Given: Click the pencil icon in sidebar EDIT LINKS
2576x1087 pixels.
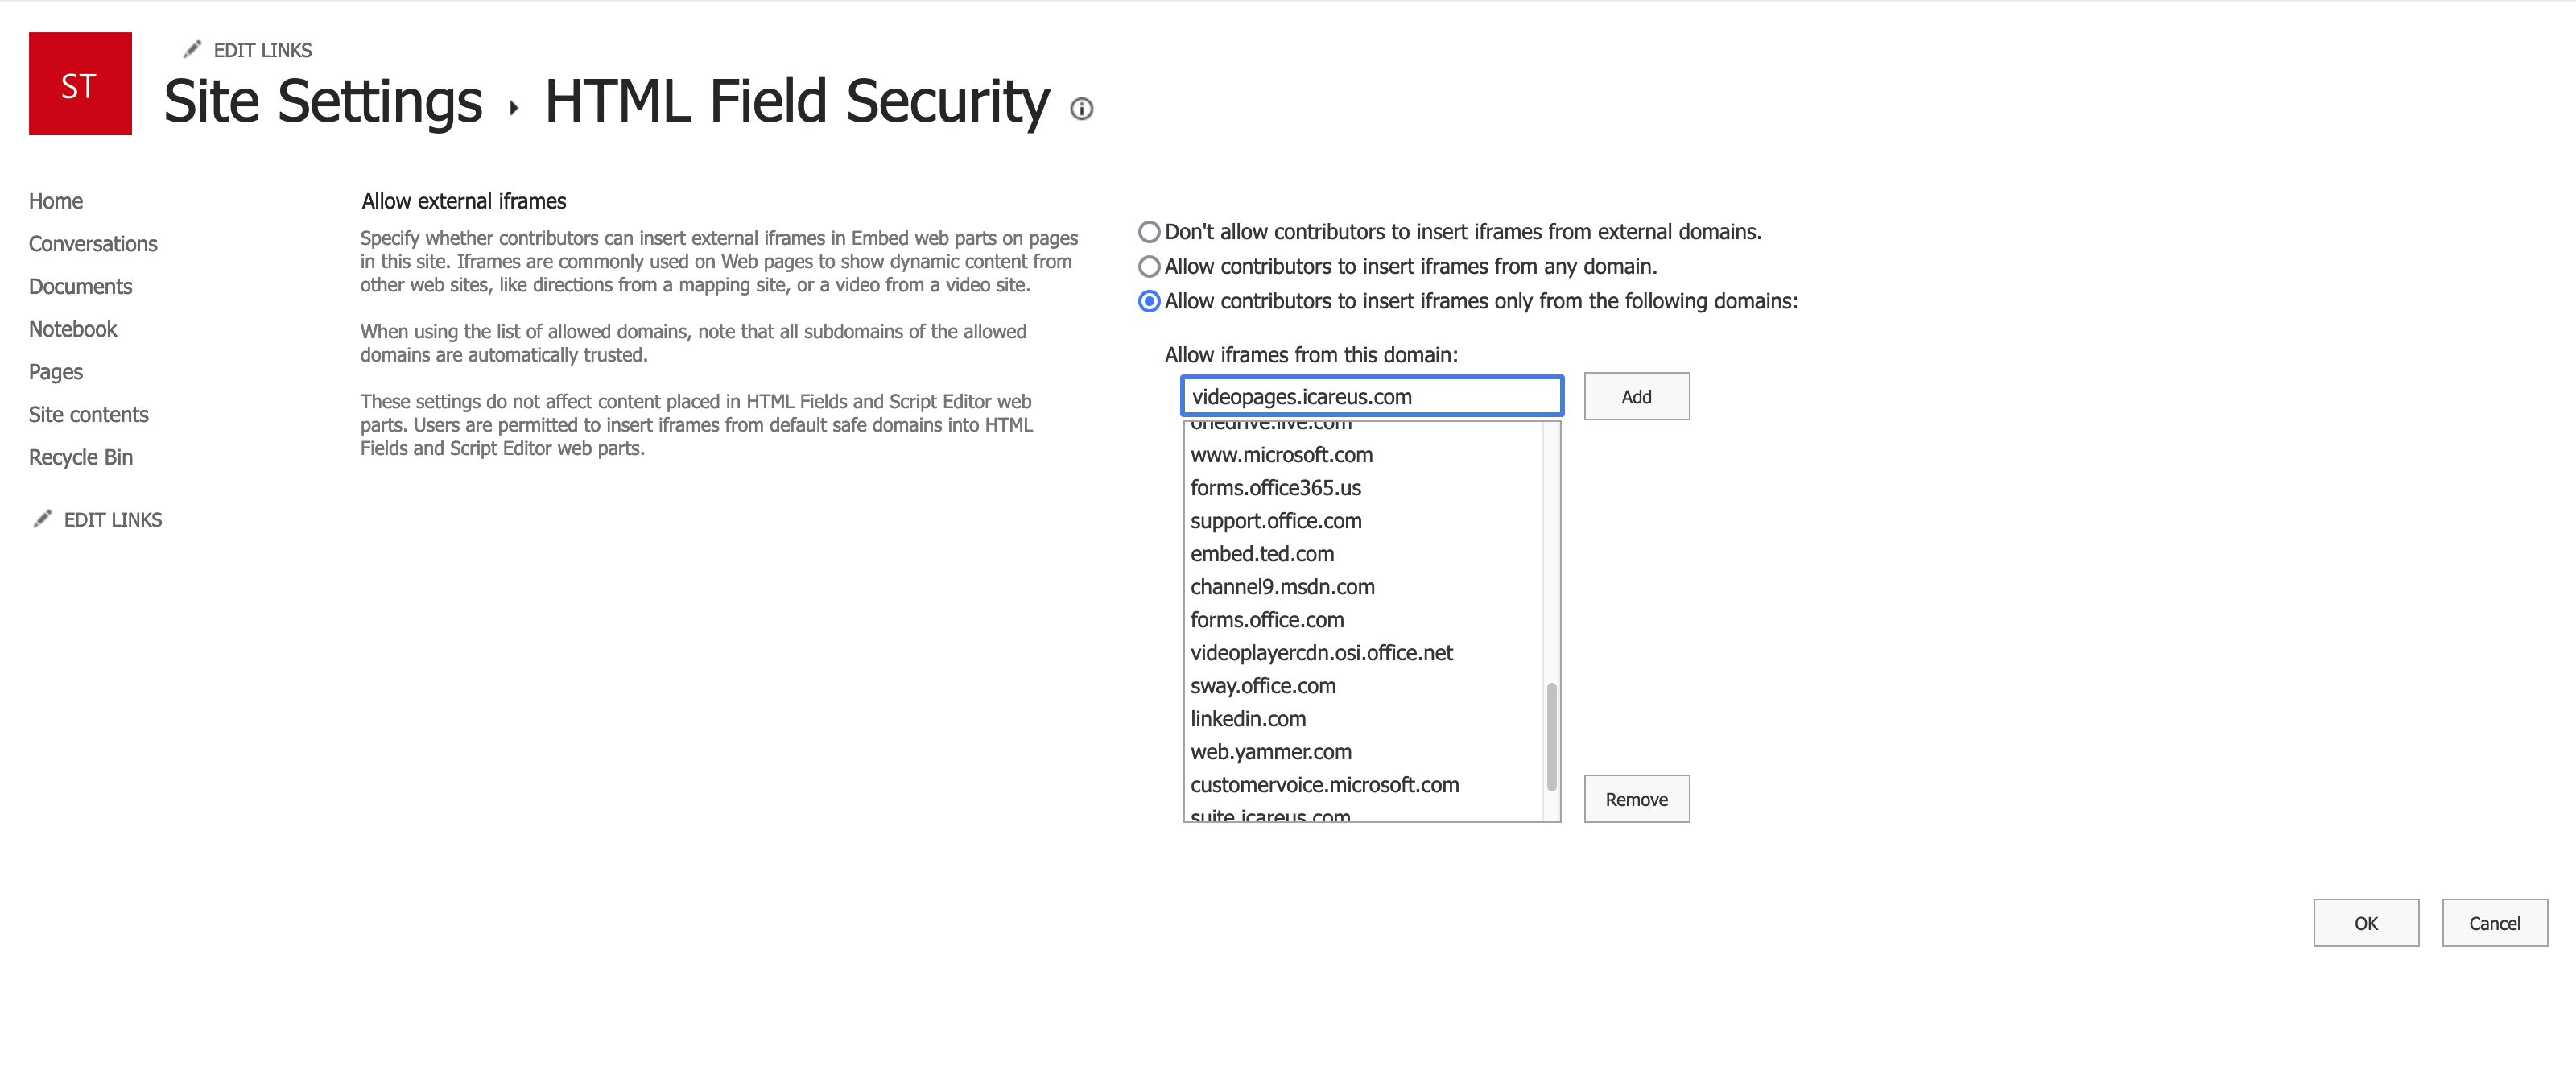Looking at the screenshot, I should pyautogui.click(x=42, y=519).
